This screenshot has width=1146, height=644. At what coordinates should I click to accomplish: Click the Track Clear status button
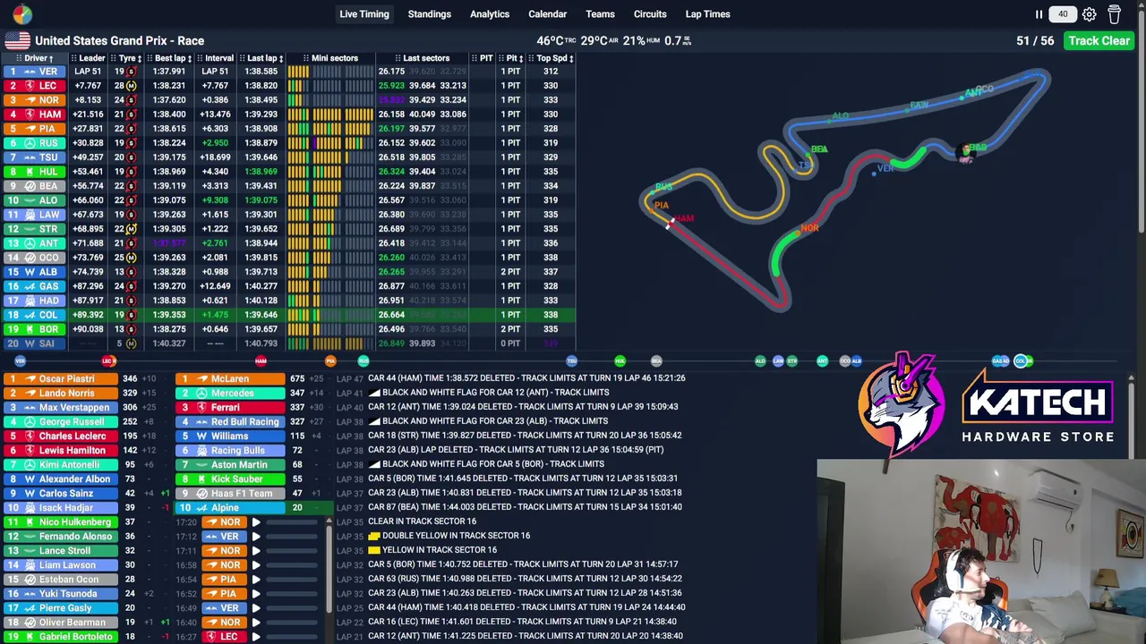coord(1099,40)
